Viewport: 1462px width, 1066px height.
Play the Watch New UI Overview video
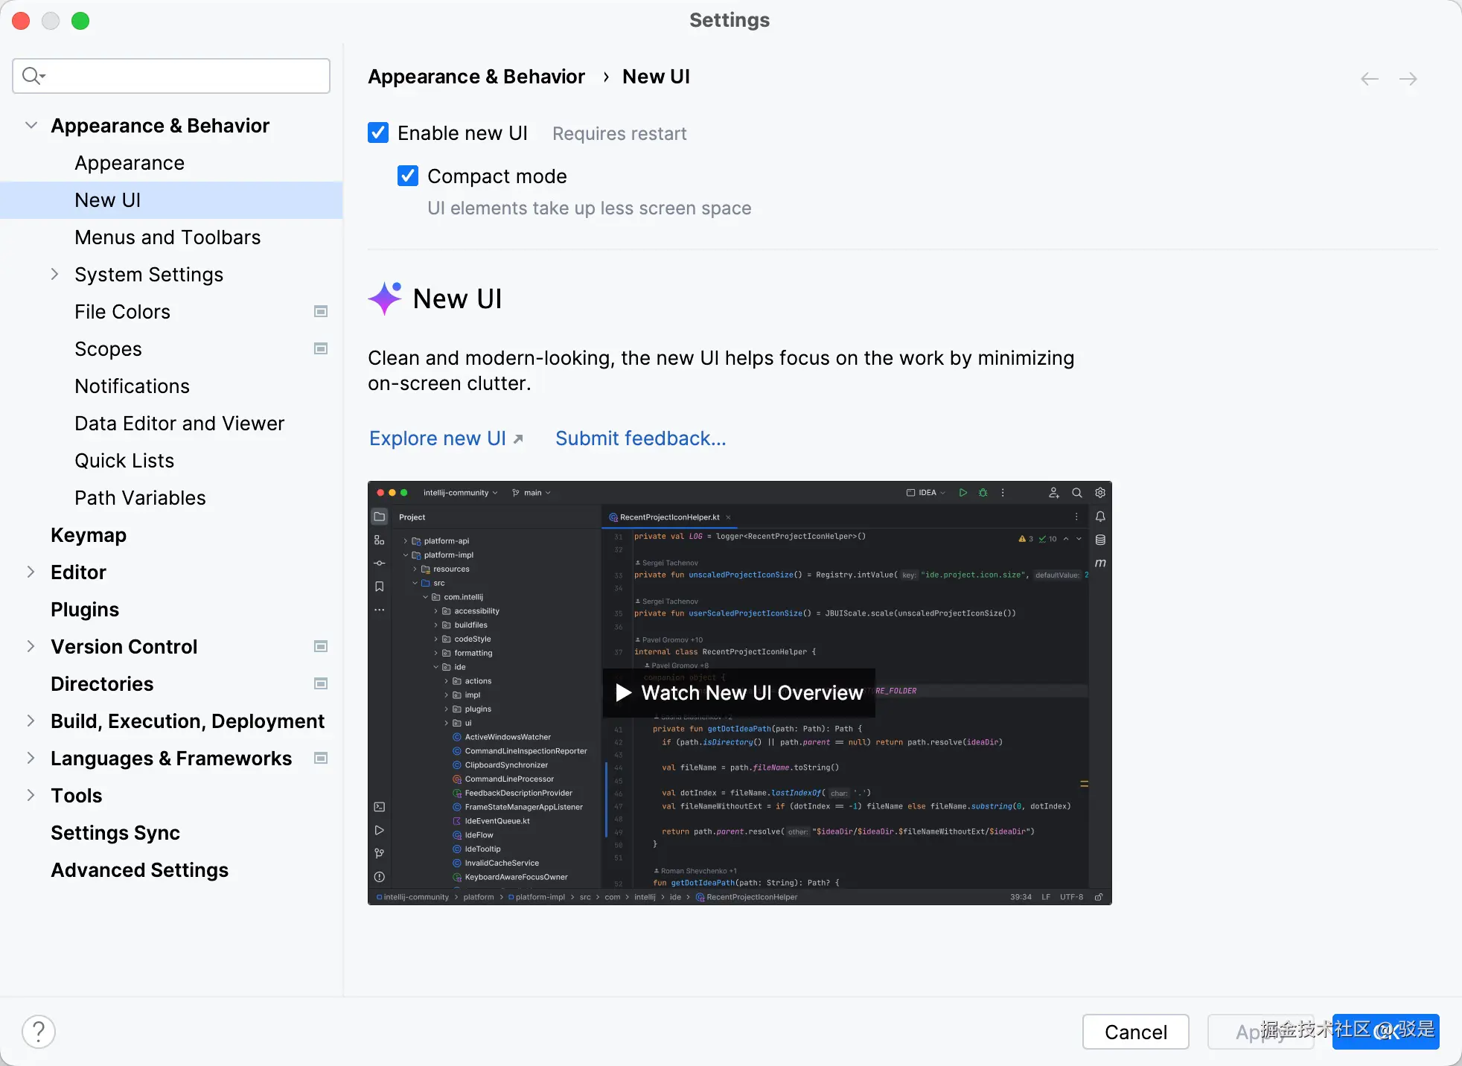(x=739, y=693)
